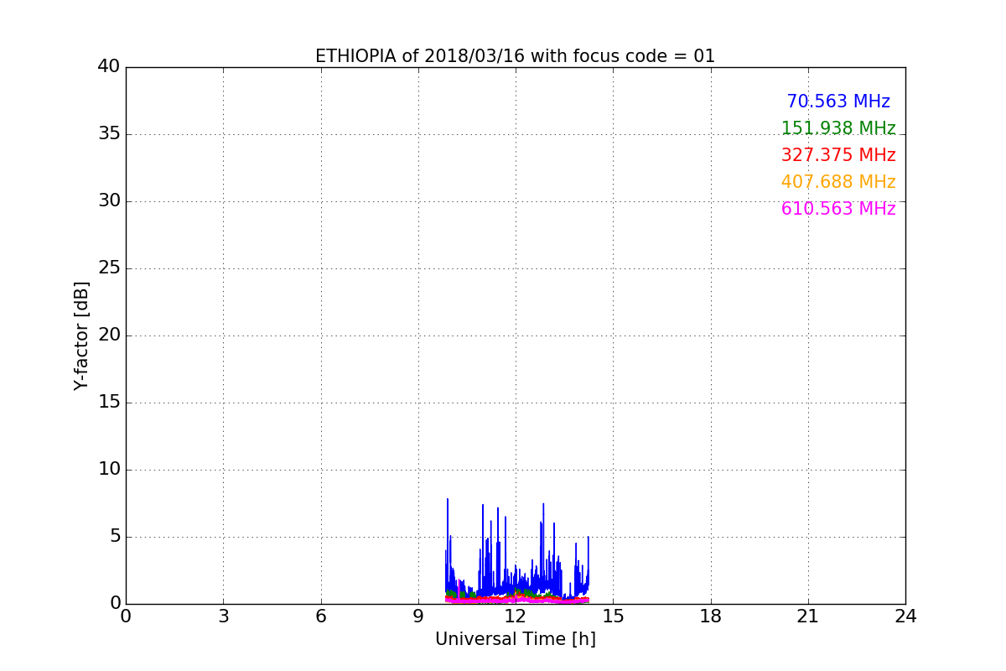Select the 70.563 MHz legend label
1006x671 pixels.
[x=838, y=101]
